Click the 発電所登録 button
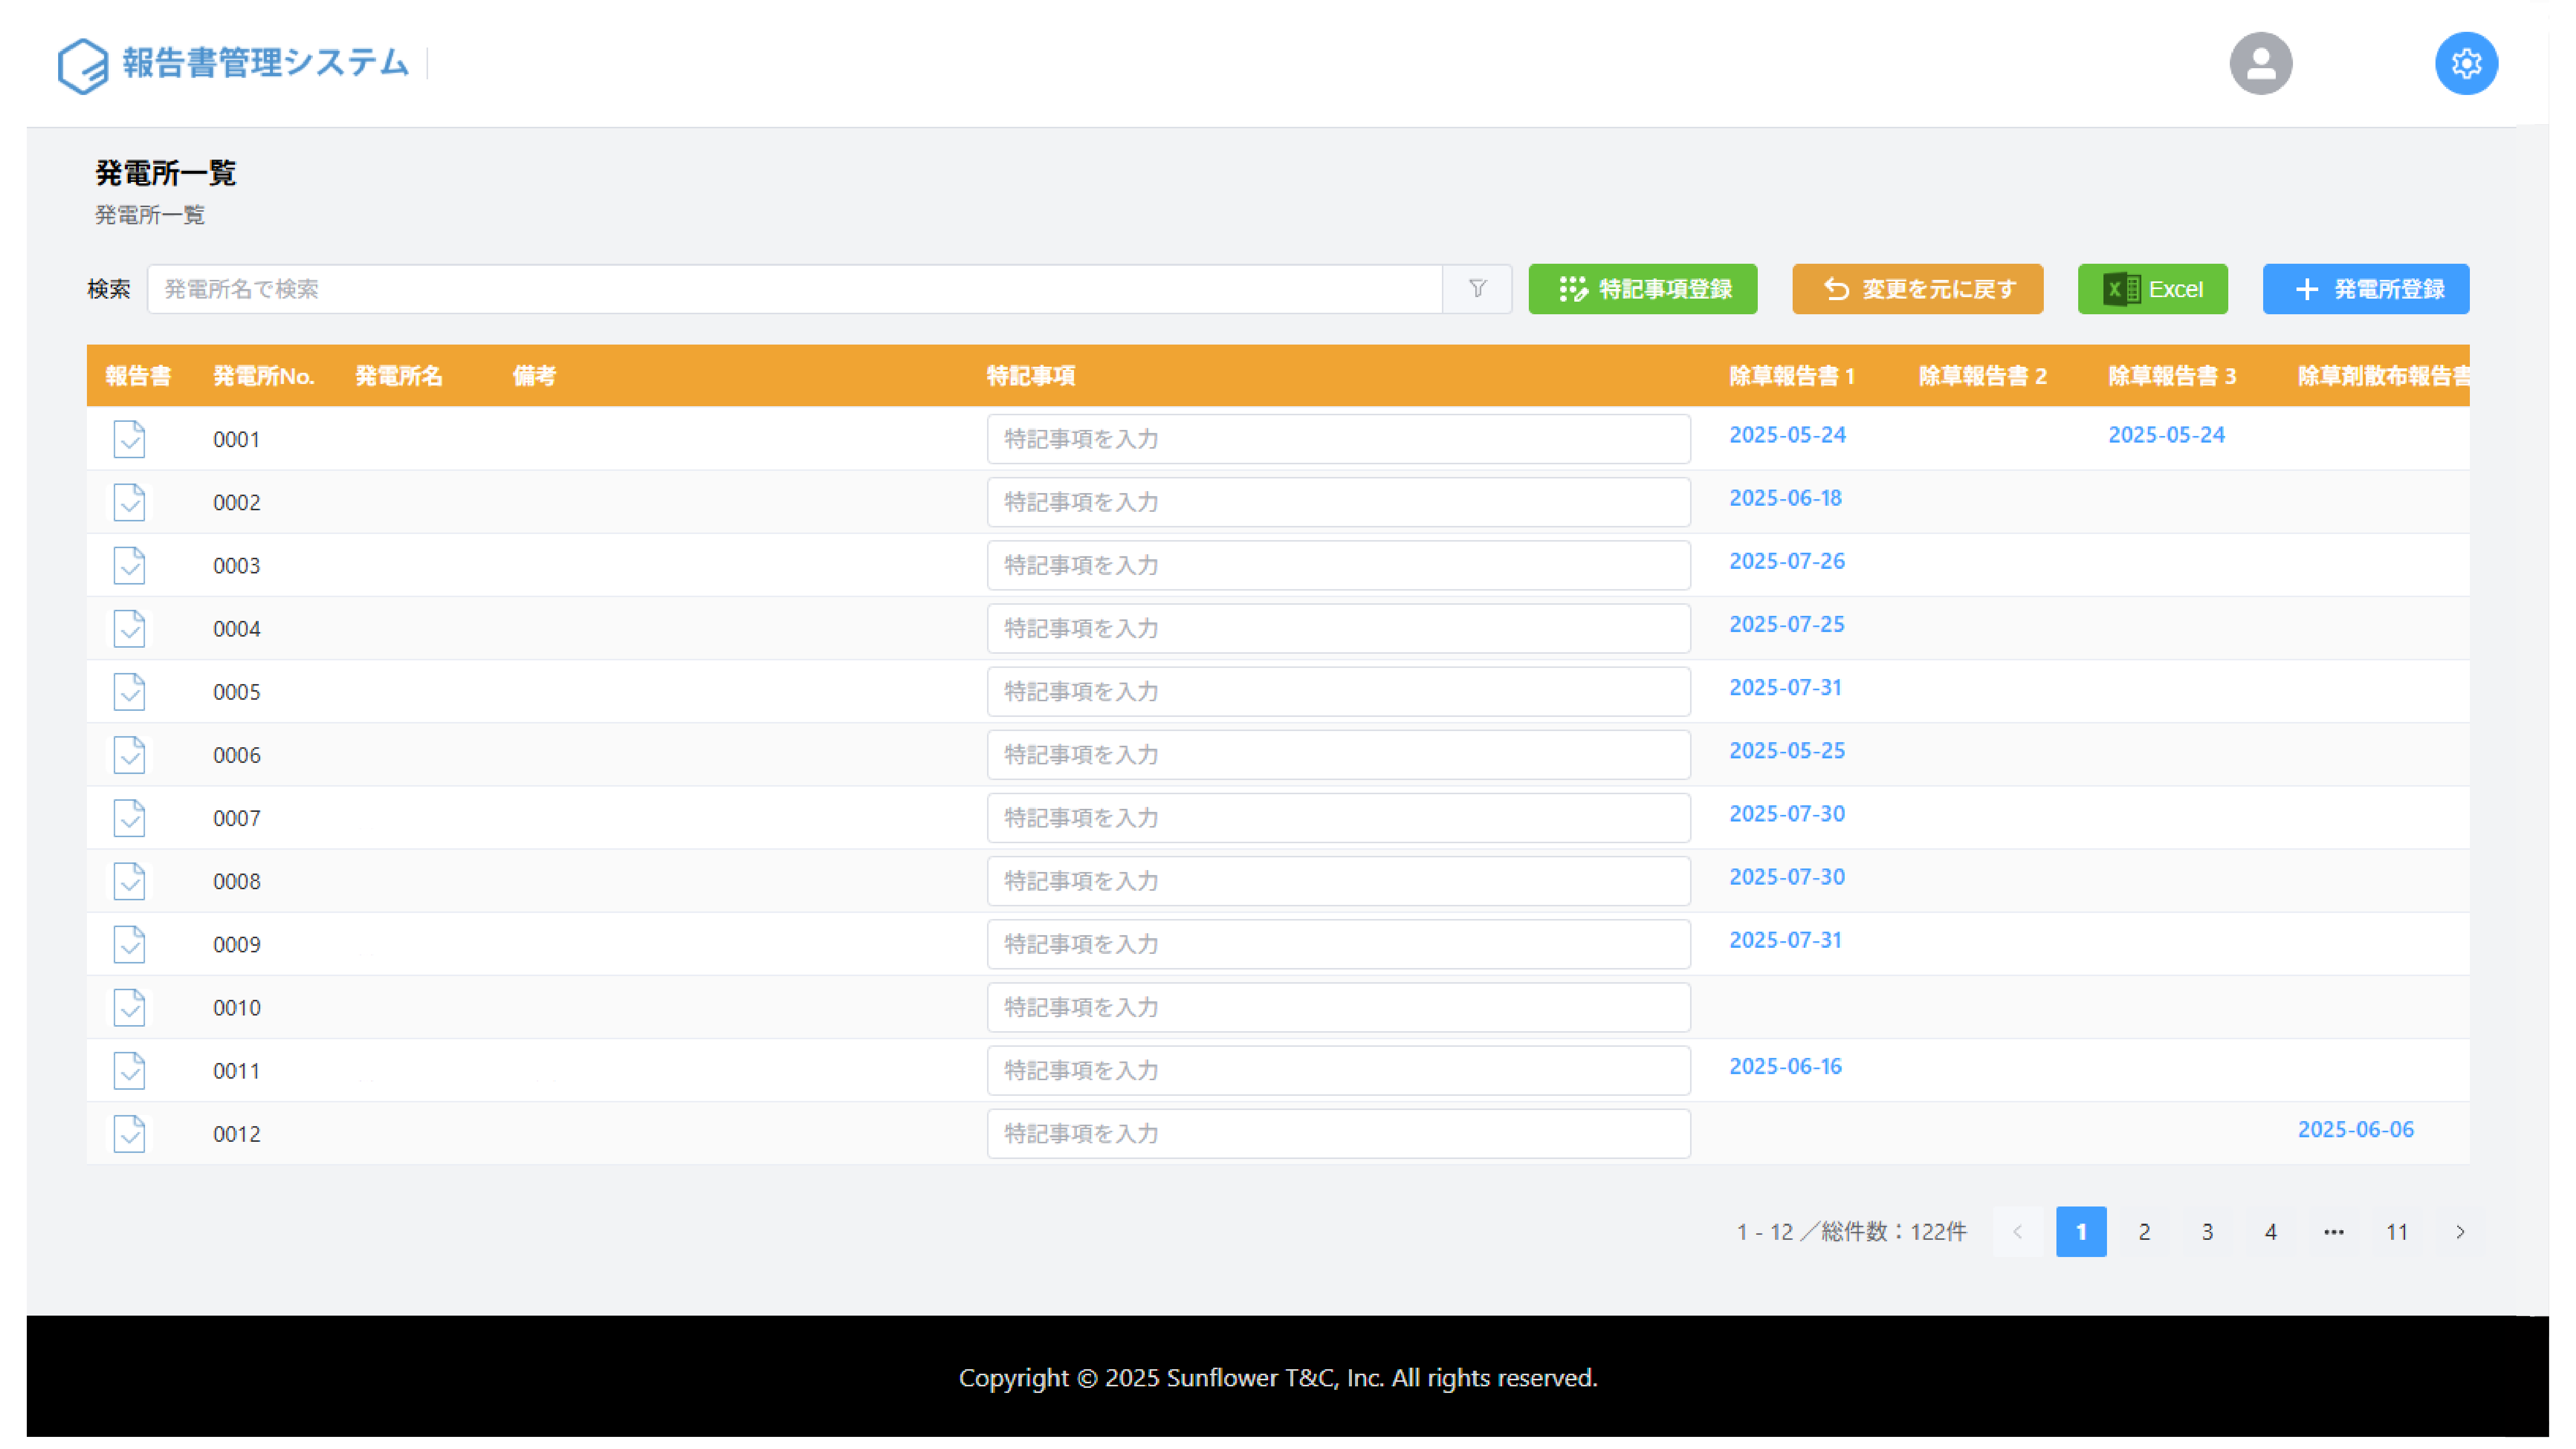The height and width of the screenshot is (1449, 2576). [x=2365, y=289]
